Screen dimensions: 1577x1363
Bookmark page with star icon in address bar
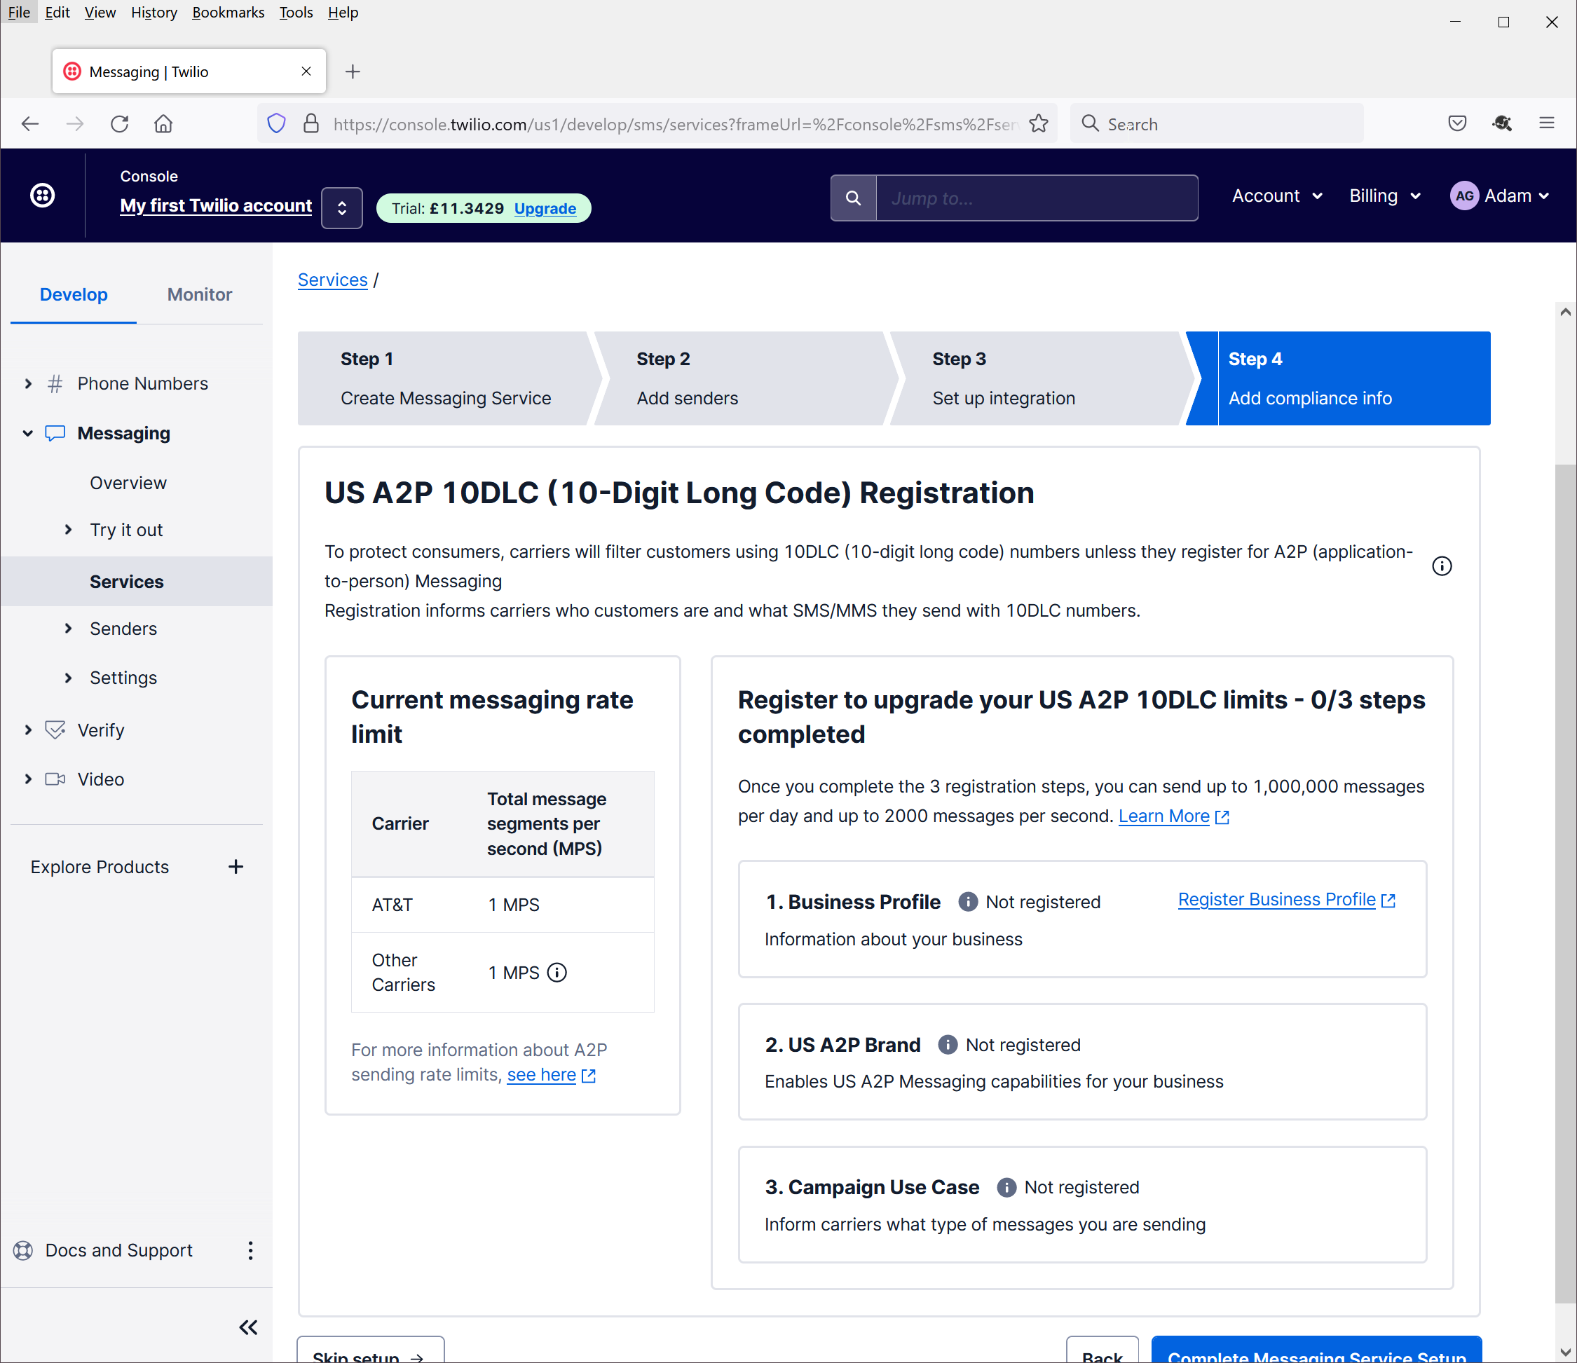(1038, 123)
